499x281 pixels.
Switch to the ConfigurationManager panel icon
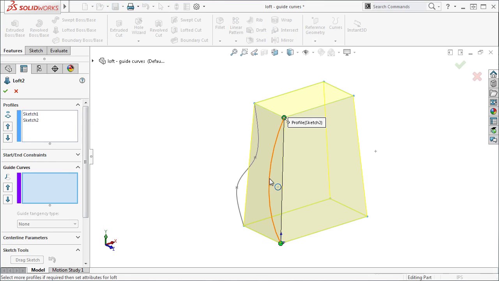(x=39, y=69)
